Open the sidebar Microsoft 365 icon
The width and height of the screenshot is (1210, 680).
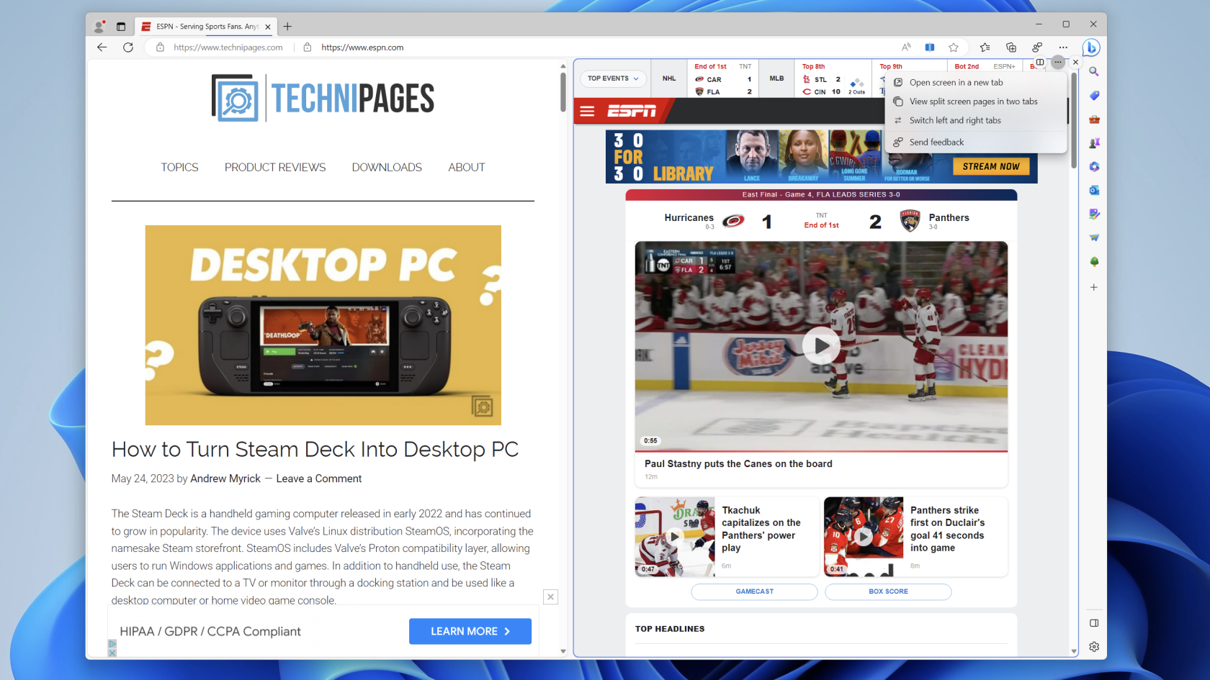point(1094,166)
